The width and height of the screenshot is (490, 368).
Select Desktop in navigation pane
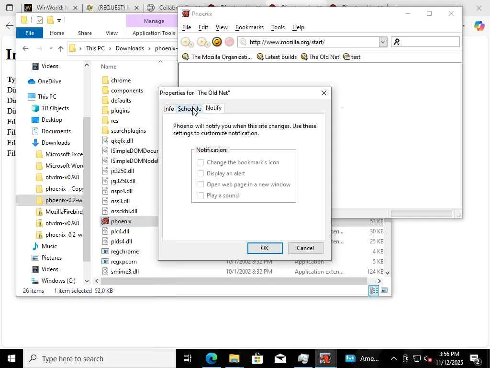(x=52, y=119)
